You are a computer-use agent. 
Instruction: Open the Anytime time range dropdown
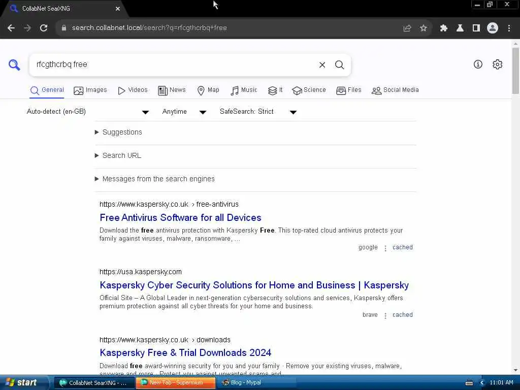tap(184, 112)
